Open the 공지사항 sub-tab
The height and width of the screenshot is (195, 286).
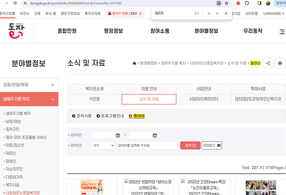[82, 116]
